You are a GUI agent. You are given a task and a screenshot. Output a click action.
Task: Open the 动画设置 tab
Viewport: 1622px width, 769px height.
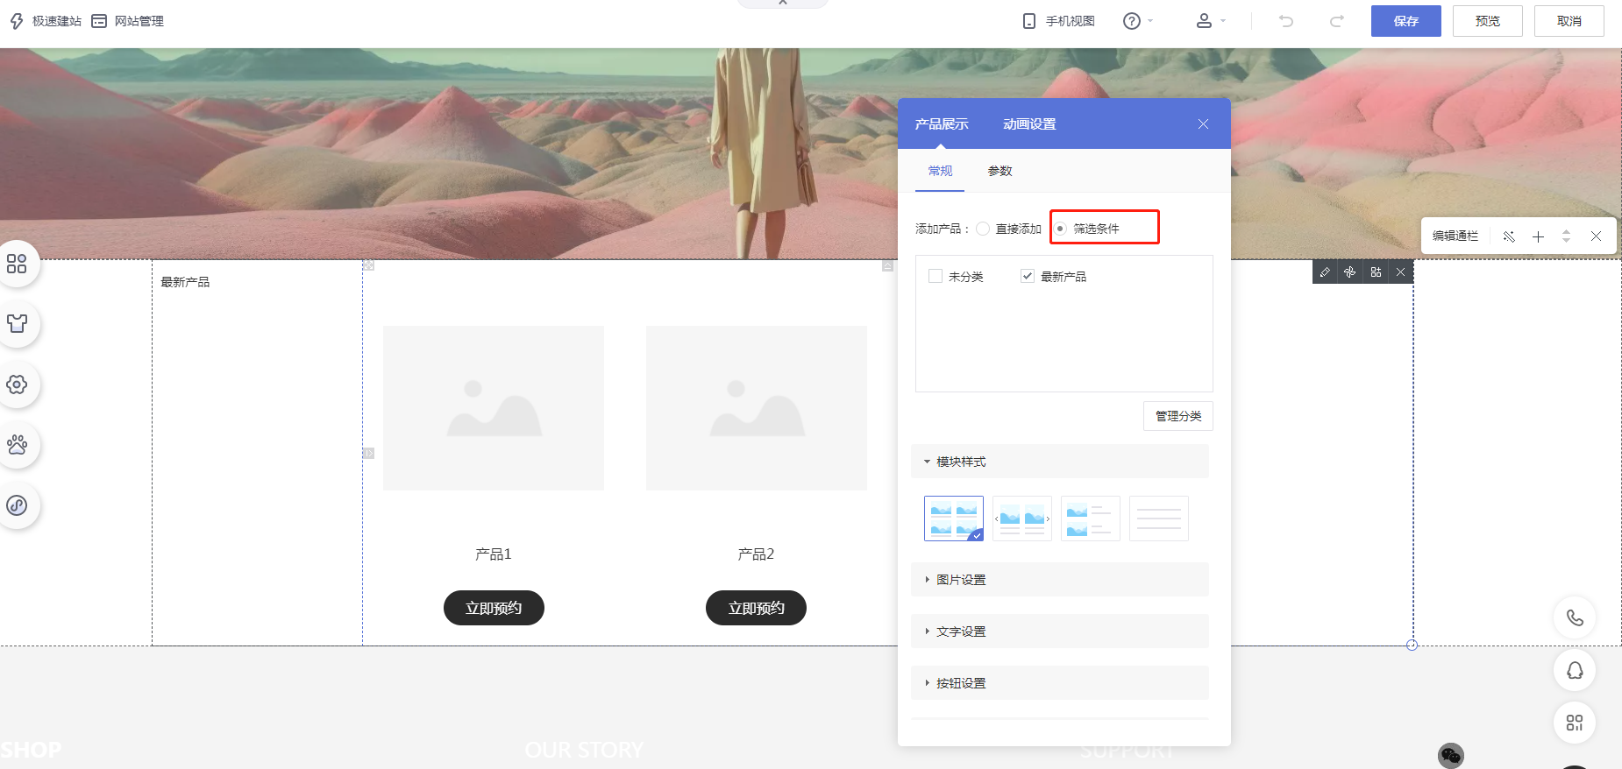[x=1029, y=124]
